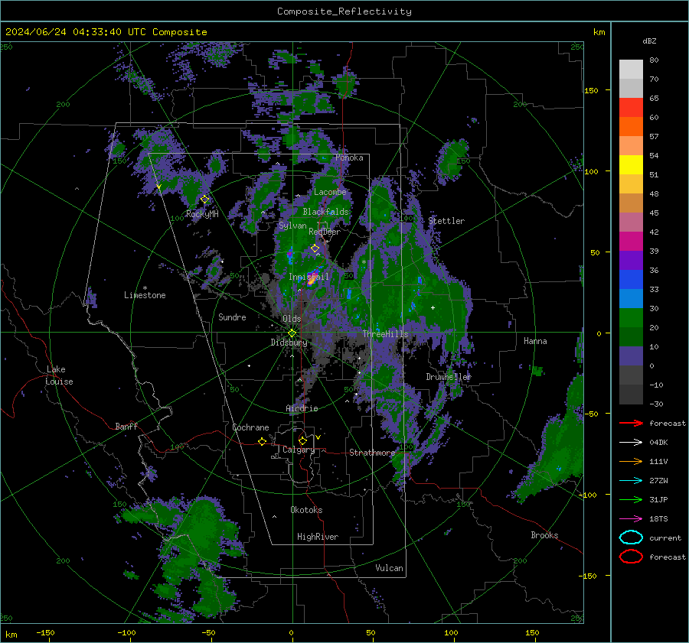This screenshot has width=689, height=643.
Task: Click yellow diamond marker under Cochrane
Action: [x=262, y=441]
